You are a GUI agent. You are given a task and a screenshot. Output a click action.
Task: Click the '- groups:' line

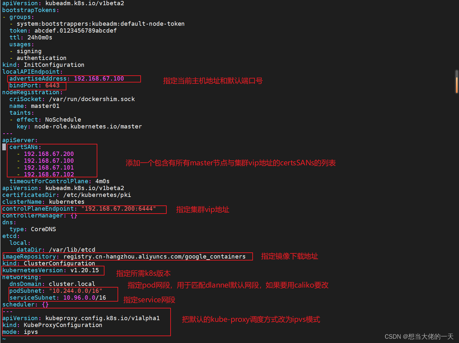[18, 17]
